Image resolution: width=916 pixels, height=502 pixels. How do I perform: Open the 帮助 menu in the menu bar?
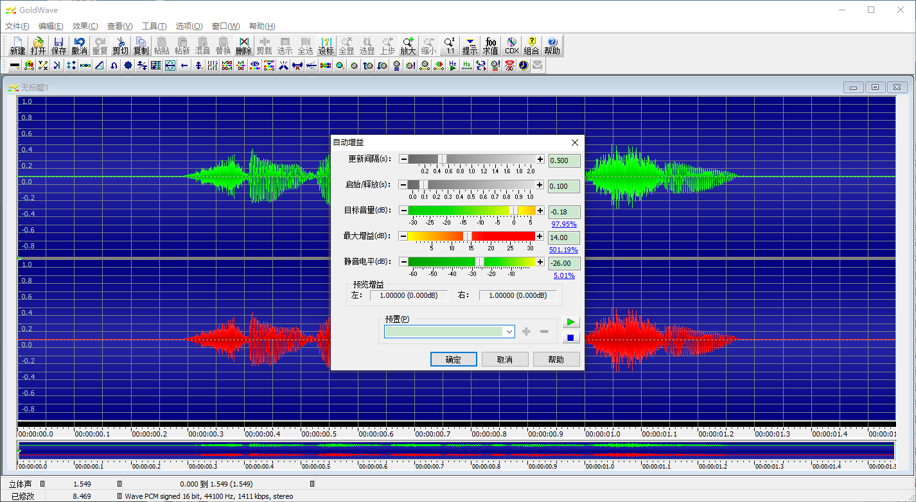(262, 26)
